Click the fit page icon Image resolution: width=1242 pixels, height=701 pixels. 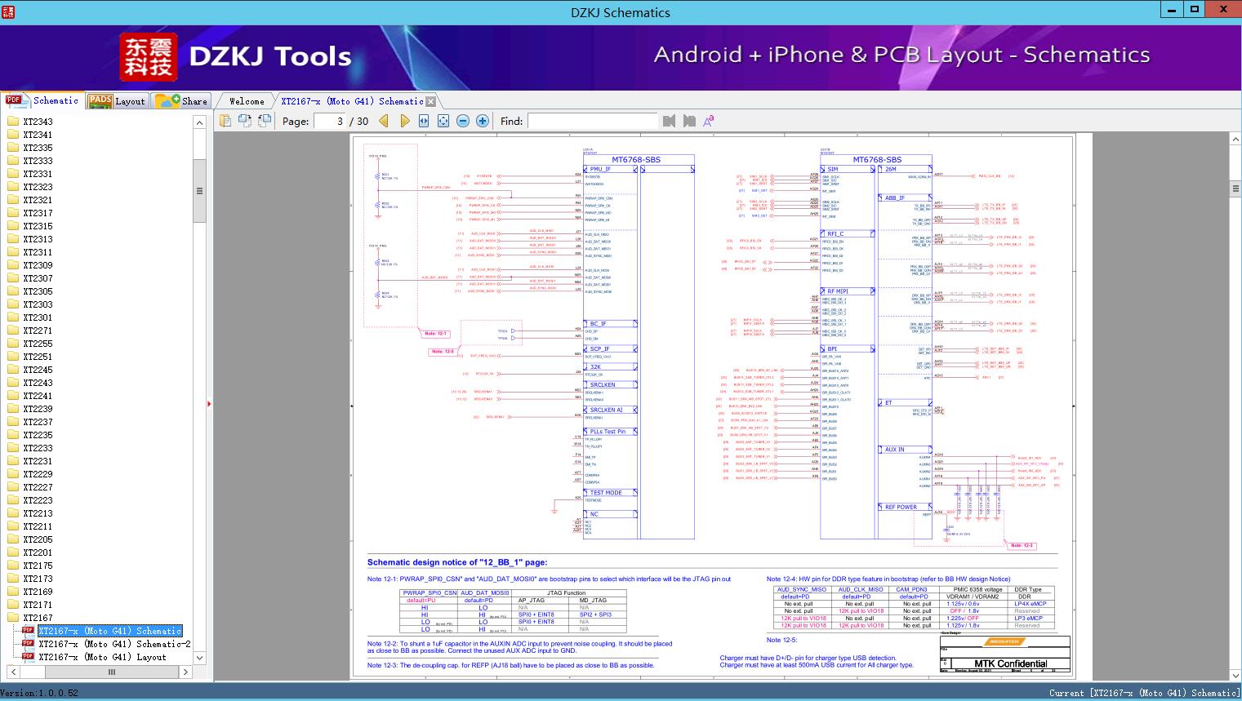[443, 121]
